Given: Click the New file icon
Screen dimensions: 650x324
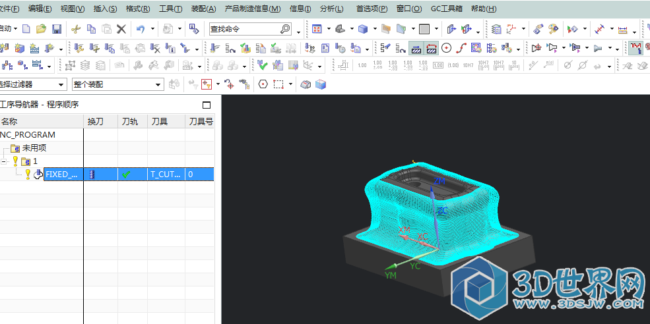Looking at the screenshot, I should pyautogui.click(x=26, y=29).
